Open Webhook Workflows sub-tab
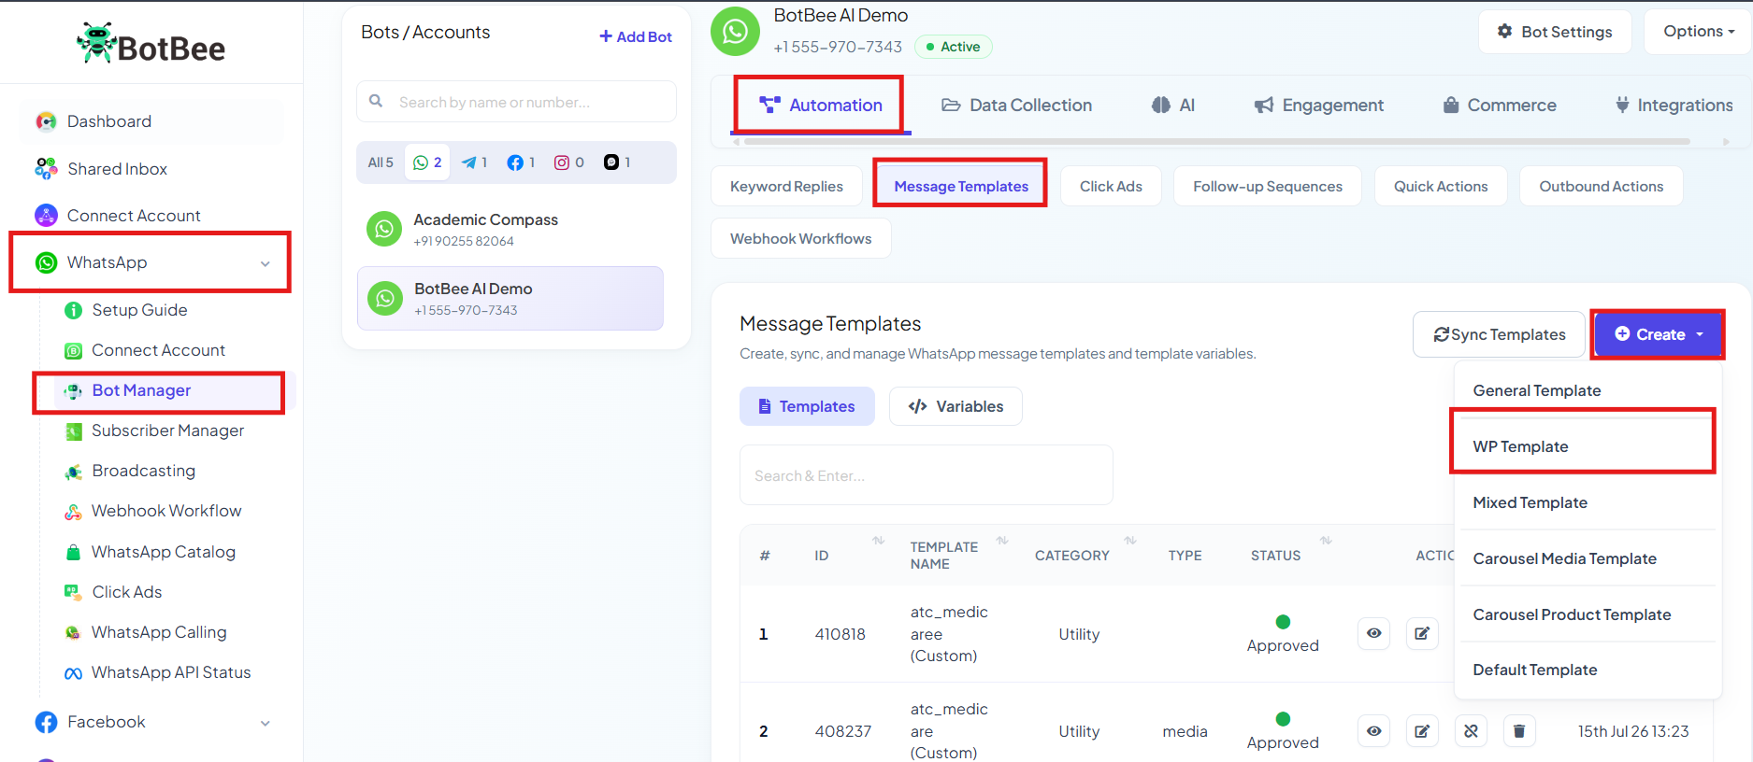 point(801,239)
